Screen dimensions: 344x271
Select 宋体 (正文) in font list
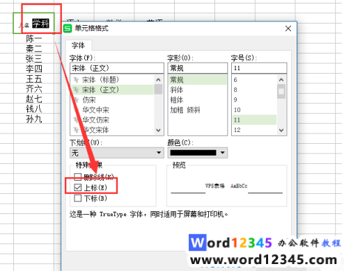[x=112, y=90]
